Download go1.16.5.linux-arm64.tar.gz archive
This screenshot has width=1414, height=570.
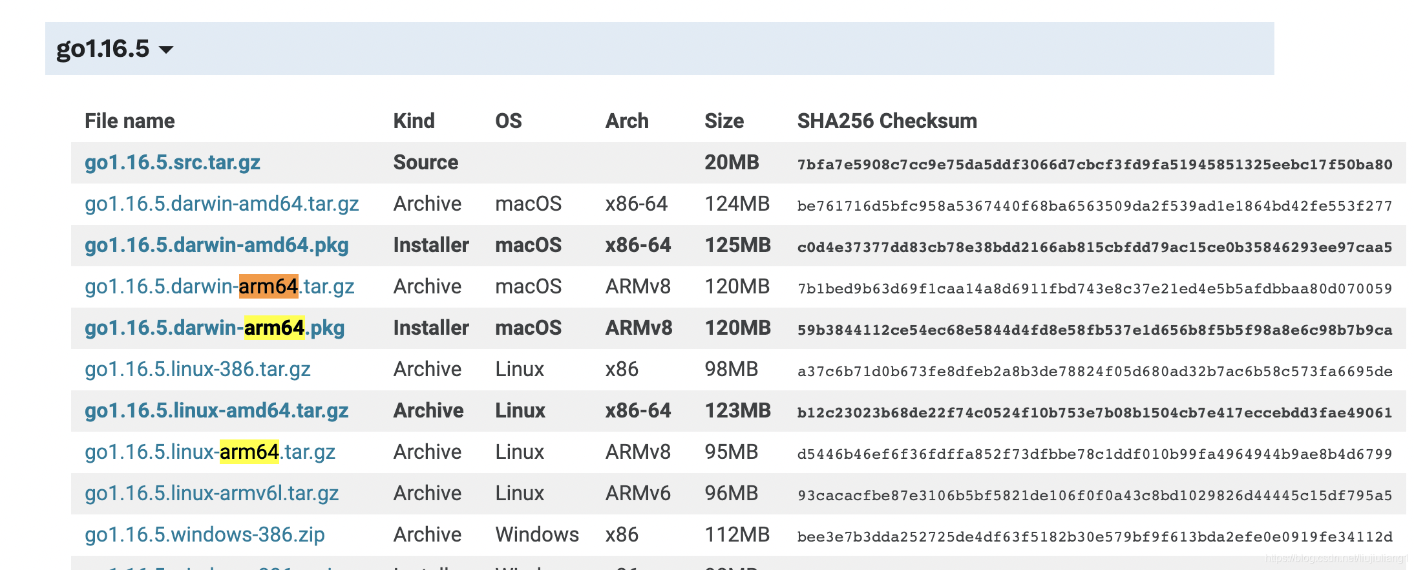[x=210, y=452]
